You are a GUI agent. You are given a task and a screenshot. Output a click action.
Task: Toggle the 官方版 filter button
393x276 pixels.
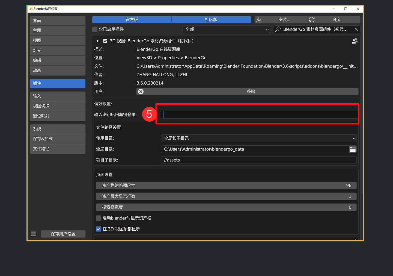click(132, 20)
